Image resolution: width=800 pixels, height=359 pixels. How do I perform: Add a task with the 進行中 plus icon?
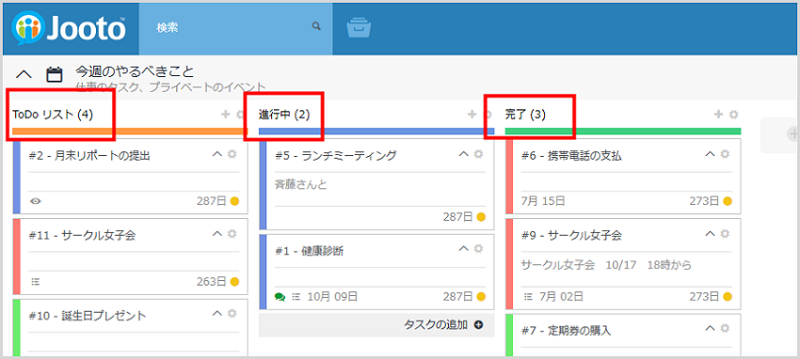[472, 114]
